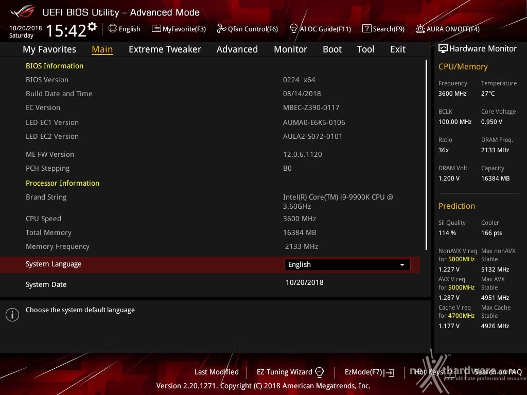Click Total Memory value 16384 MB
Screen dimensions: 527x395
(x=300, y=232)
